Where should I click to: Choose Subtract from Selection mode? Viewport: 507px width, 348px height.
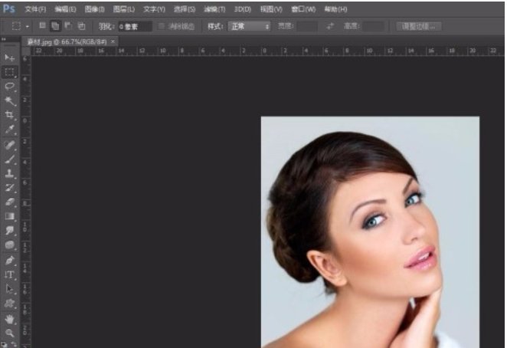tap(69, 26)
